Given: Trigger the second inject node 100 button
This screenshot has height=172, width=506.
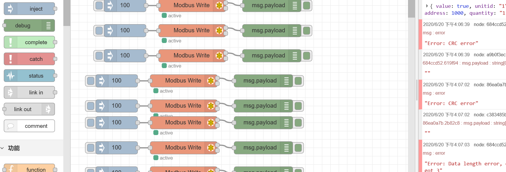Looking at the screenshot, I should click(99, 31).
